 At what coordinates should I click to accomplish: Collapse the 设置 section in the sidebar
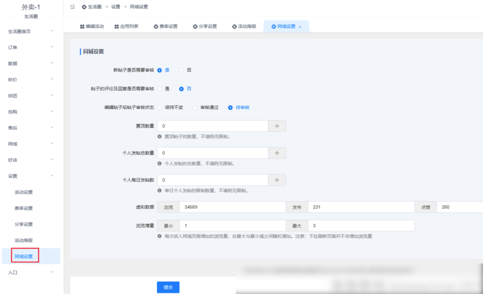(31, 175)
